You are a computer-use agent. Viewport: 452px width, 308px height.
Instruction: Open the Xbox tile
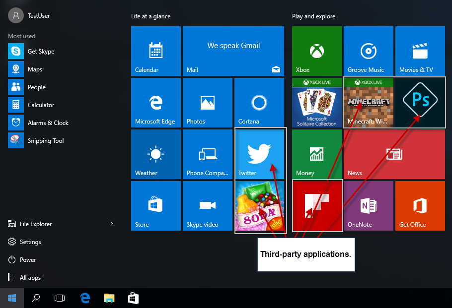[x=316, y=51]
